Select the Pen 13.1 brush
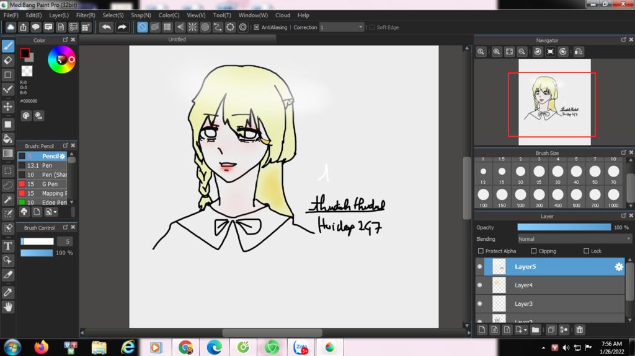Screen dimensions: 635x356 pos(43,165)
